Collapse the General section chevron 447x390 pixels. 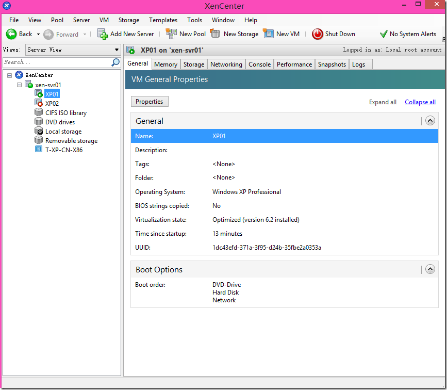point(430,121)
